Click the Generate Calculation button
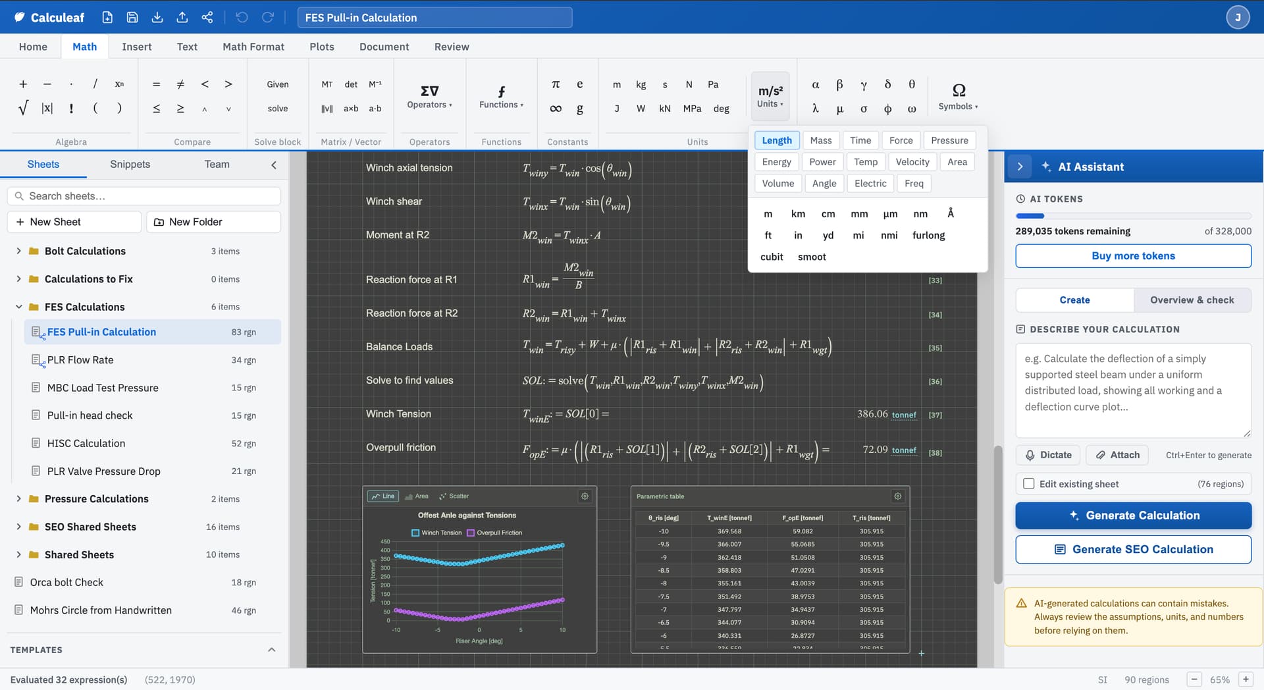The height and width of the screenshot is (690, 1264). [x=1133, y=516]
